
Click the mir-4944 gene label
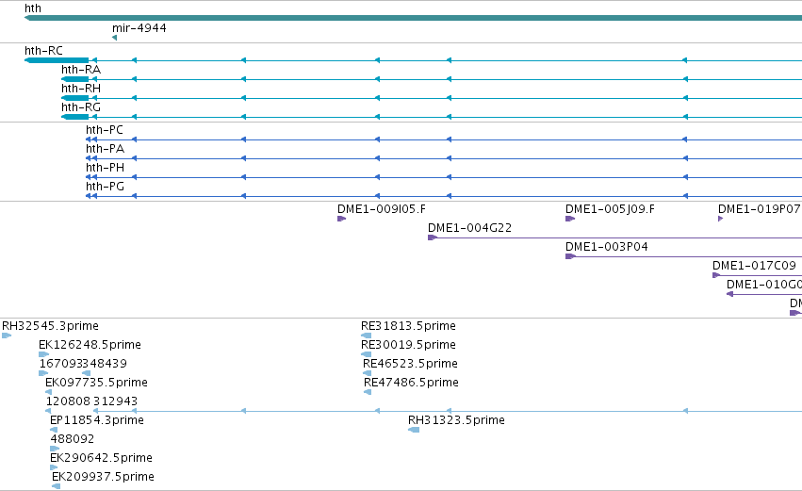(x=139, y=28)
